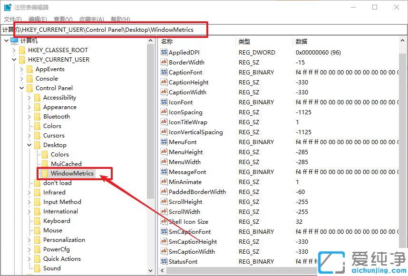Click the 类型 column header to sort
Screen dimensions: 408x276
244,41
